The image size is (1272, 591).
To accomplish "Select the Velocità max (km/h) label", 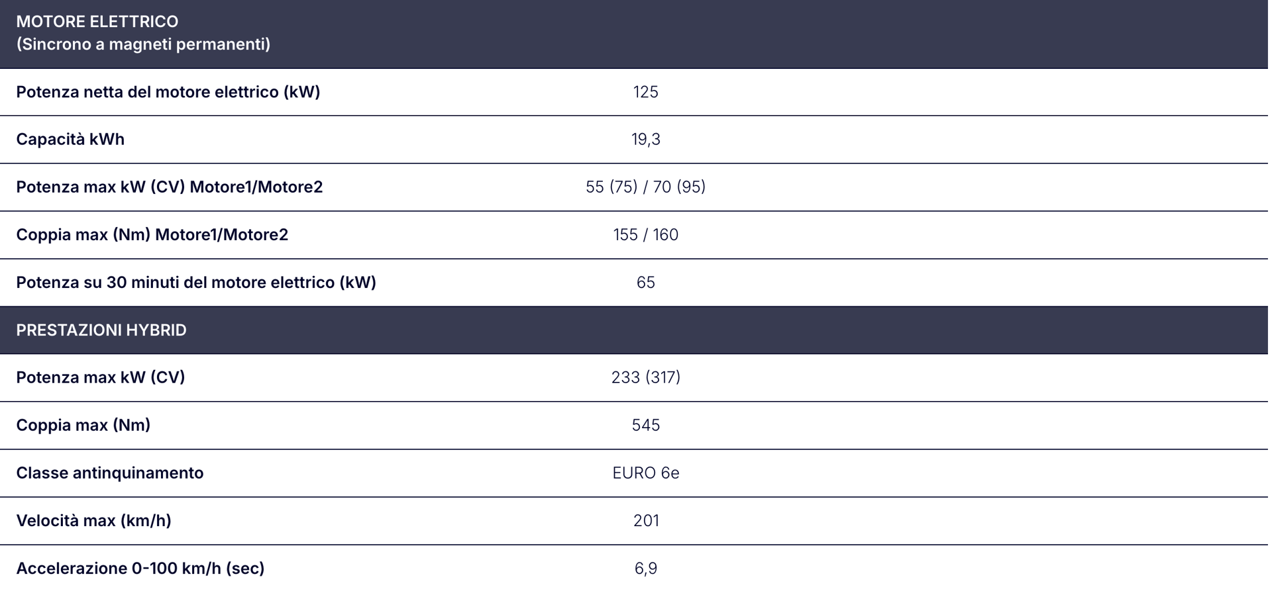I will pos(94,521).
